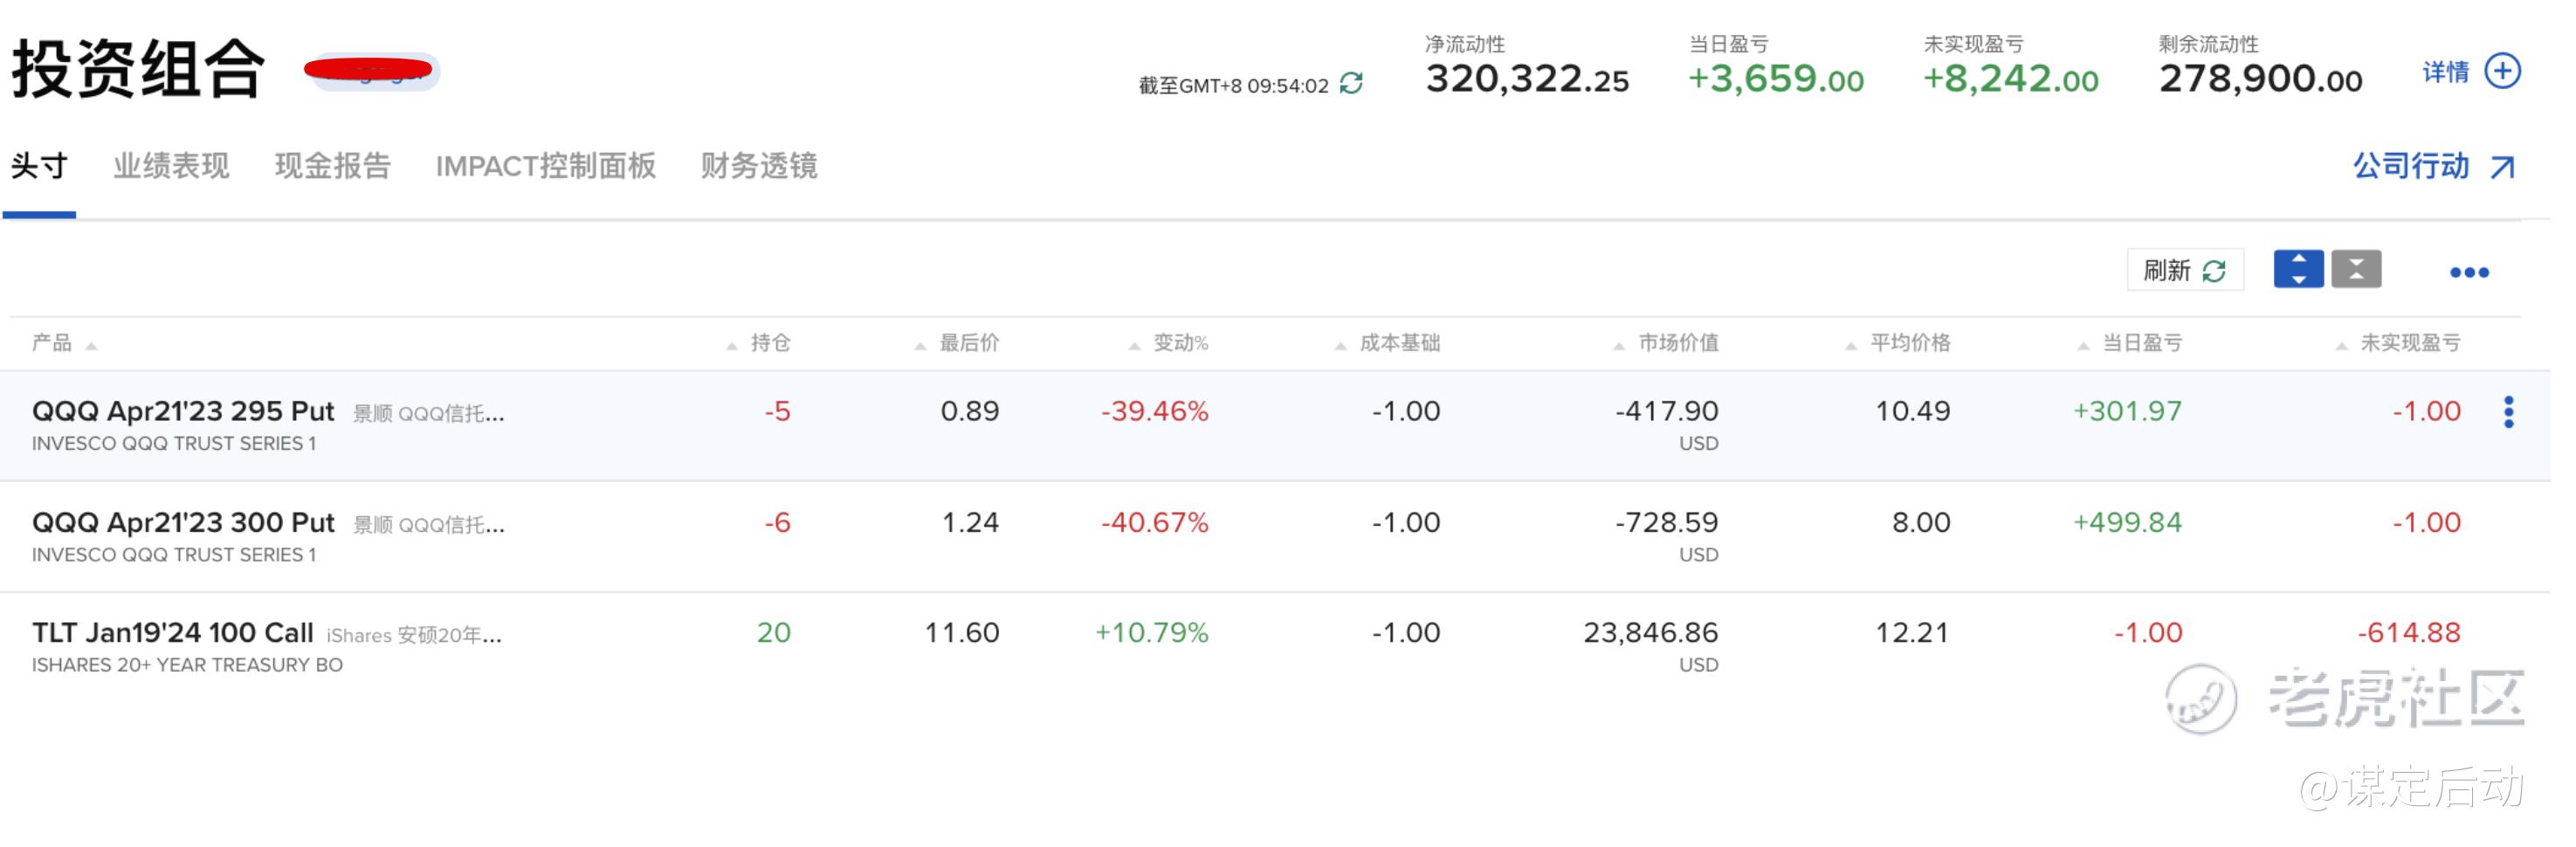Sort by the 未实现盈亏 column header
Viewport: 2576px width, 847px height.
(2409, 344)
